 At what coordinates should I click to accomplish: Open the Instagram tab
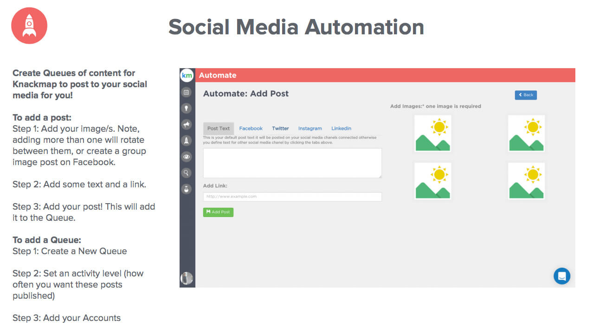tap(310, 128)
